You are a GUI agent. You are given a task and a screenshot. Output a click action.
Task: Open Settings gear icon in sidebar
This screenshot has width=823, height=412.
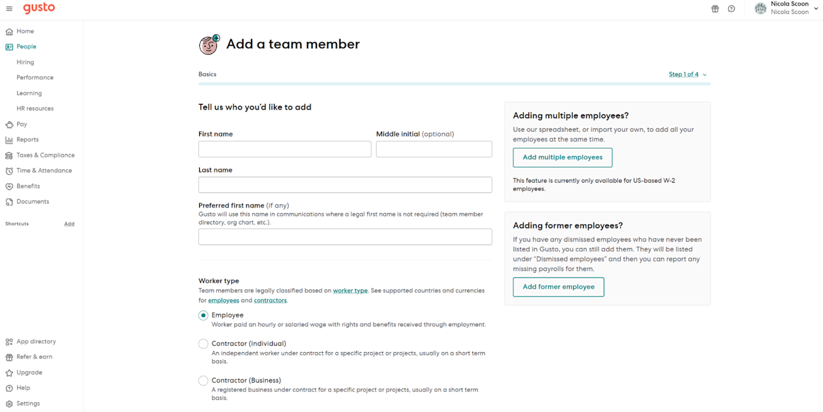coord(9,404)
